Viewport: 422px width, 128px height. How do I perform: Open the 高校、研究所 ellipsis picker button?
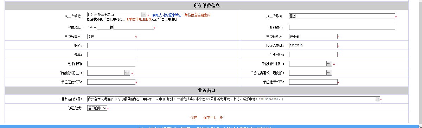click(x=329, y=73)
